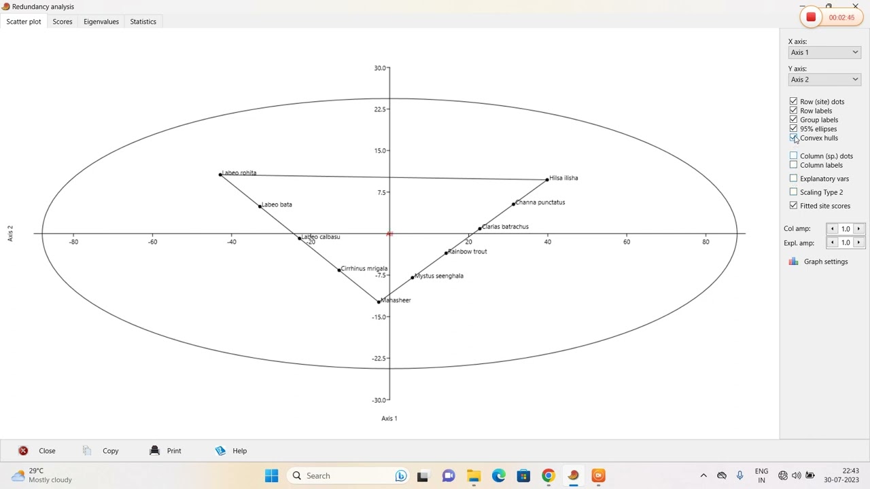The height and width of the screenshot is (489, 870).
Task: Toggle Row labels checkbox
Action: pos(793,110)
